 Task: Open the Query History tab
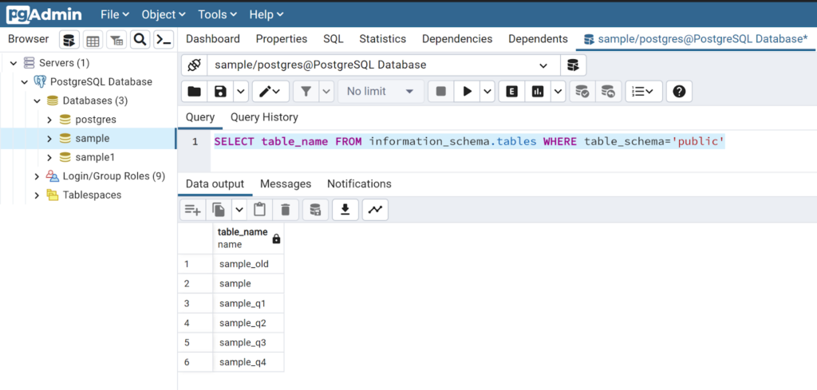coord(264,117)
